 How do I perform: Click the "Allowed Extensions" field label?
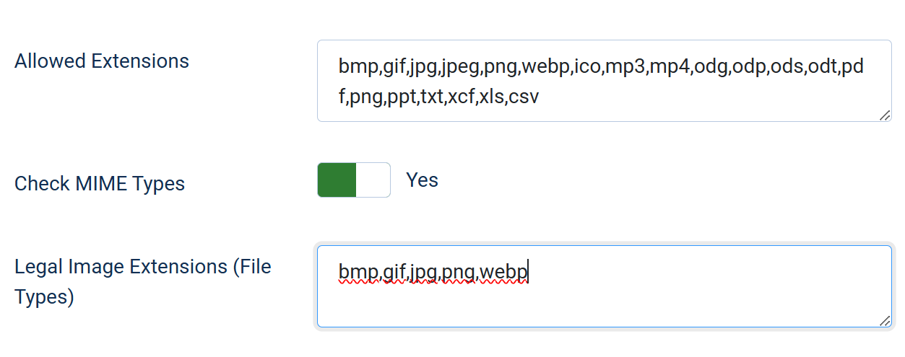102,61
